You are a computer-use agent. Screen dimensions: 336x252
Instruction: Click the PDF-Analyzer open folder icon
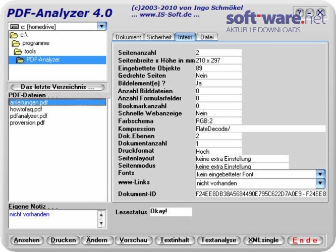coord(20,60)
